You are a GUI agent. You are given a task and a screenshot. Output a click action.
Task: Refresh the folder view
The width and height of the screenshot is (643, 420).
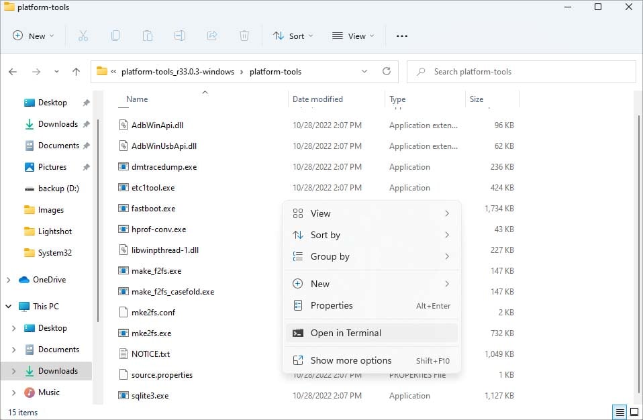[x=387, y=71]
